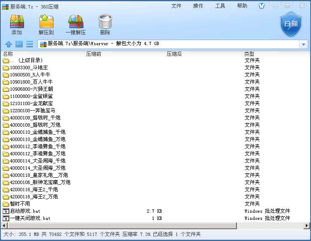This screenshot has width=311, height=241.
Task: Switch to list view mode
Action: click(x=30, y=44)
